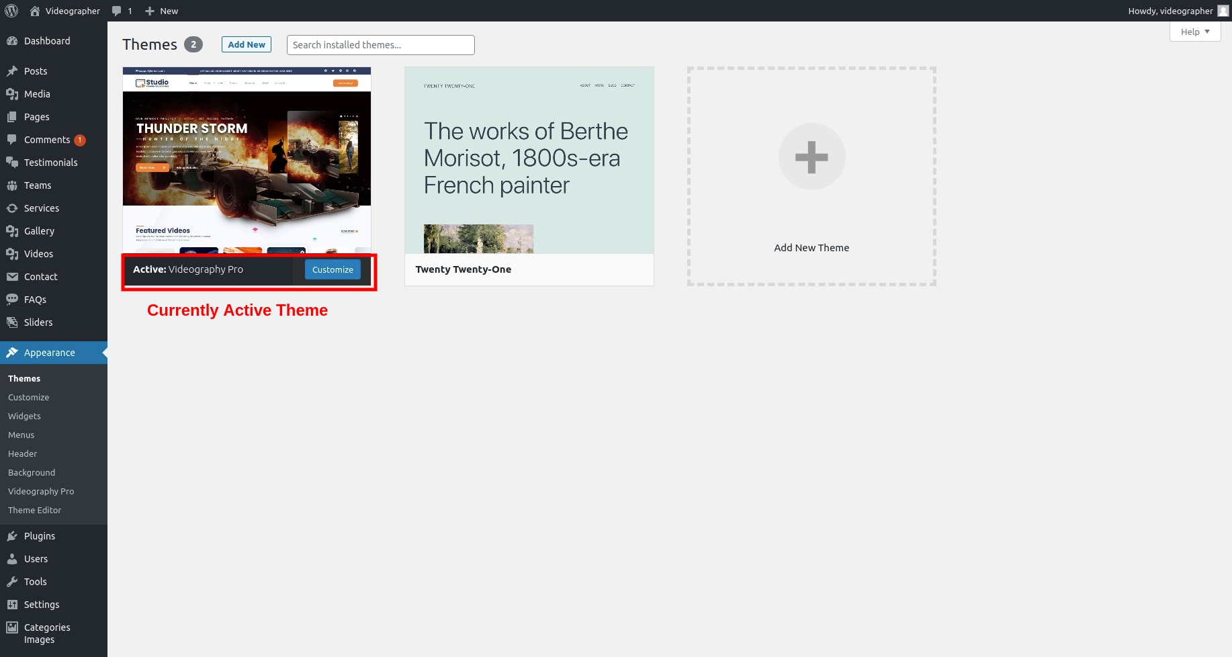This screenshot has height=657, width=1232.
Task: Open the Howdy, videographer account menu
Action: tap(1178, 11)
